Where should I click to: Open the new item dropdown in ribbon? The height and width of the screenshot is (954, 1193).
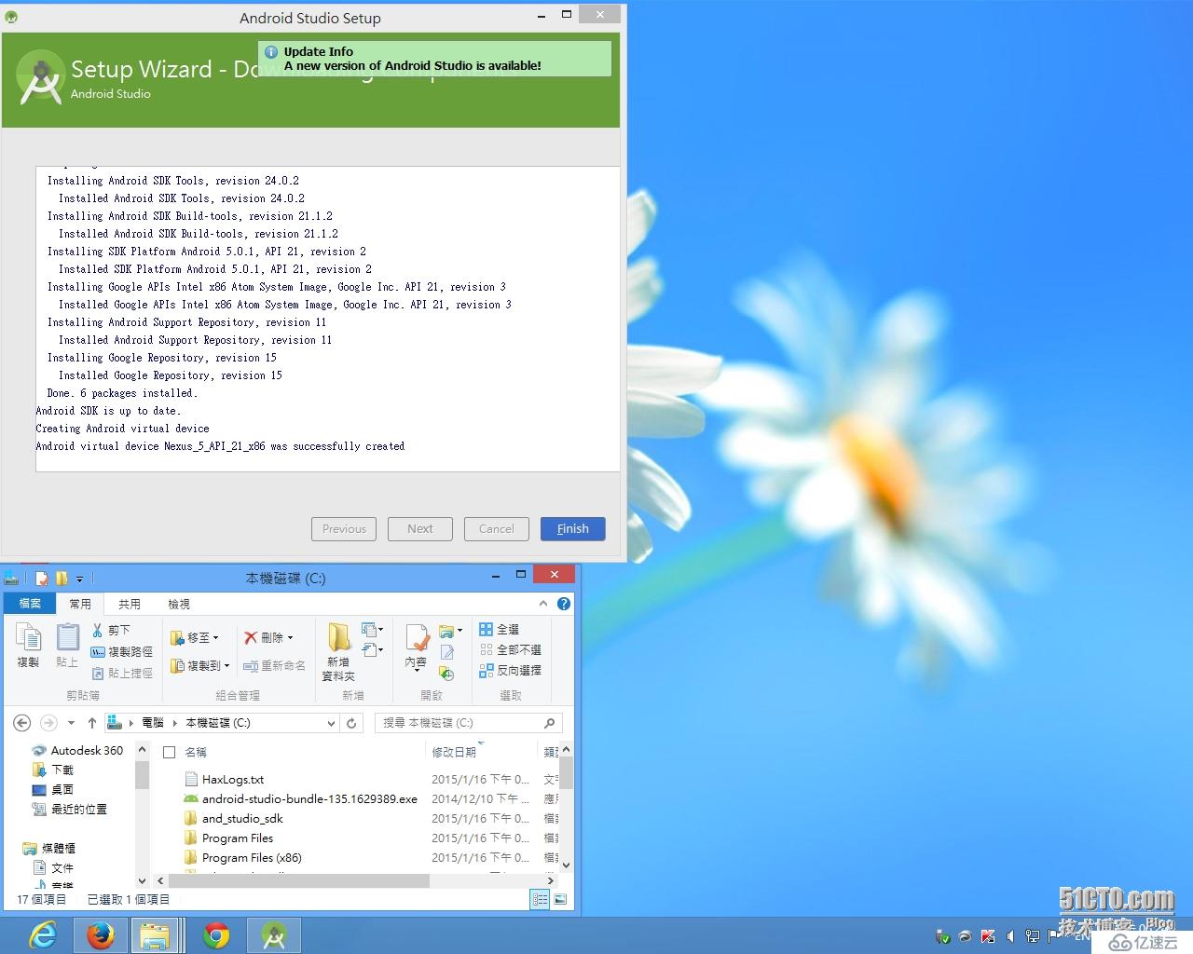pos(373,630)
